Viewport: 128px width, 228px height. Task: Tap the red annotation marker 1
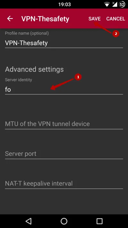tap(78, 77)
